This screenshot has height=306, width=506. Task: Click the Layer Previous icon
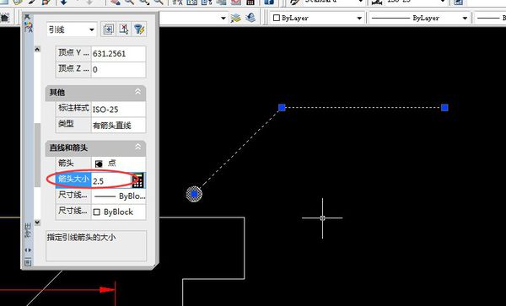(x=250, y=18)
